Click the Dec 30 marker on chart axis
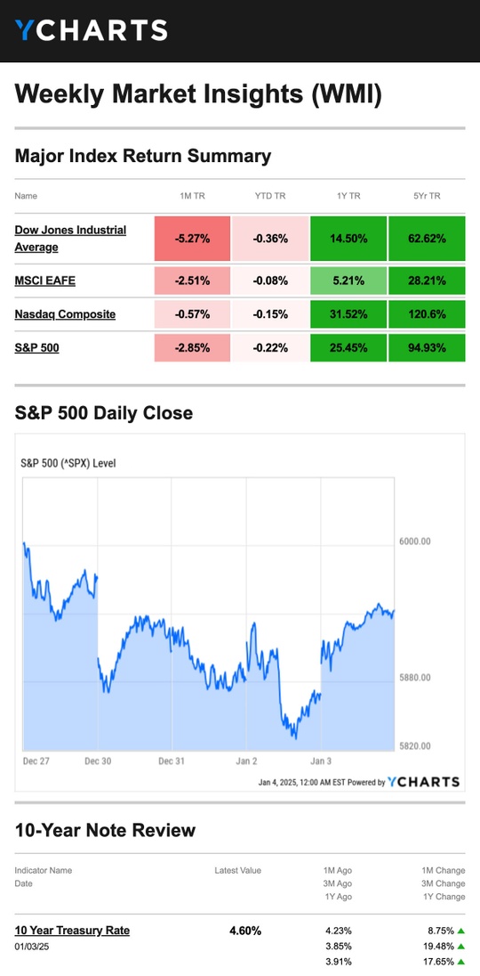 (98, 760)
